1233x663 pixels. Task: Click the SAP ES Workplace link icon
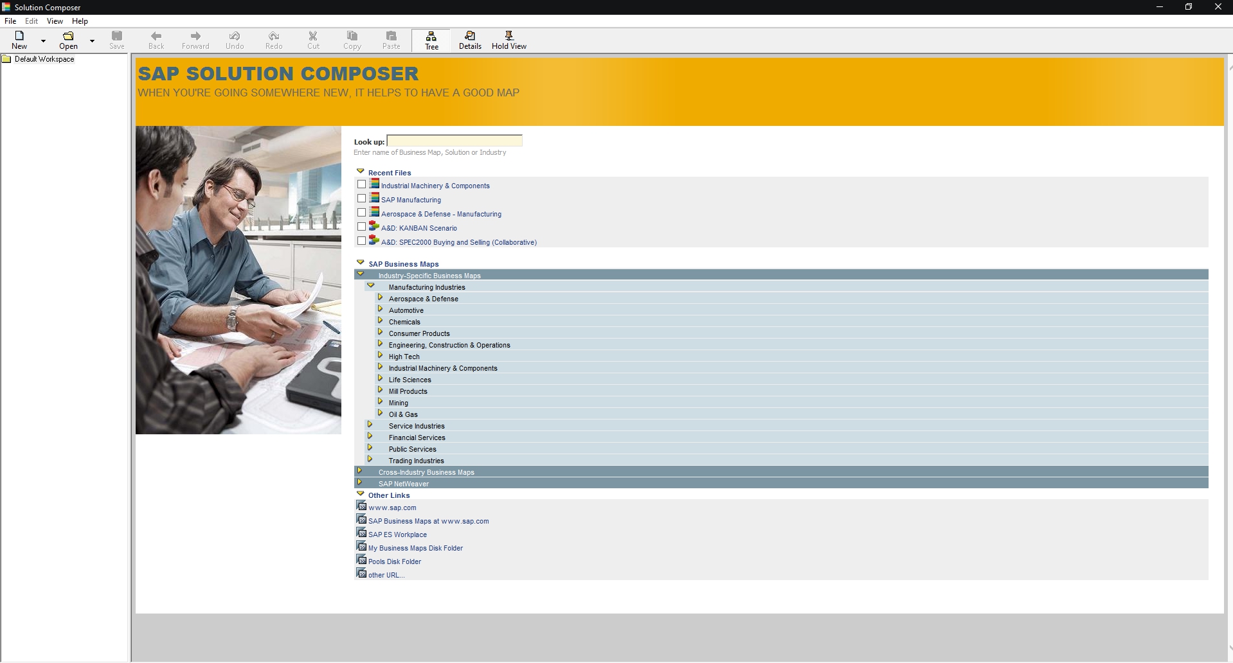(x=361, y=533)
